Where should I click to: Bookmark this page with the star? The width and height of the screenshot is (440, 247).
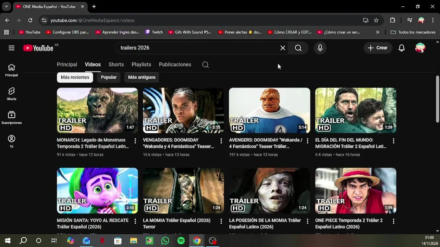coord(376,20)
